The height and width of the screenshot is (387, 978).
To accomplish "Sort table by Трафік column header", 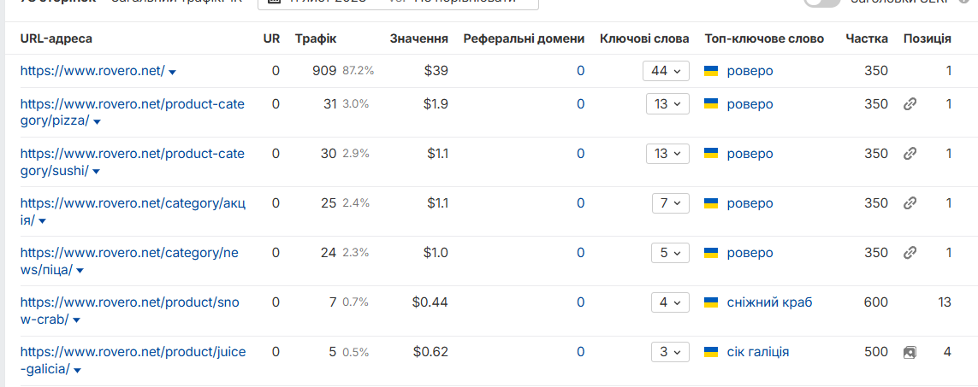I will click(x=316, y=38).
